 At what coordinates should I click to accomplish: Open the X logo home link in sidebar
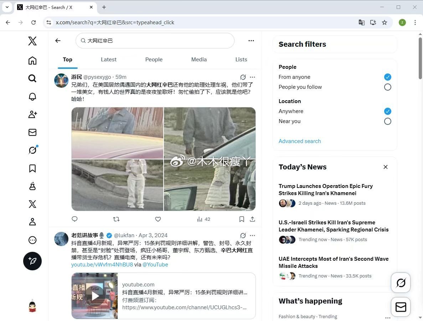32,41
